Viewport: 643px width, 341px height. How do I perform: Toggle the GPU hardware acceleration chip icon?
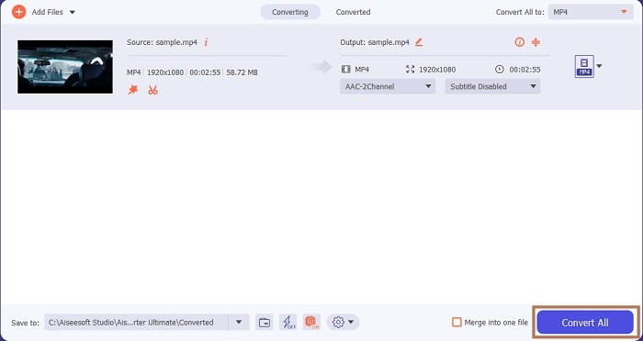pyautogui.click(x=311, y=322)
